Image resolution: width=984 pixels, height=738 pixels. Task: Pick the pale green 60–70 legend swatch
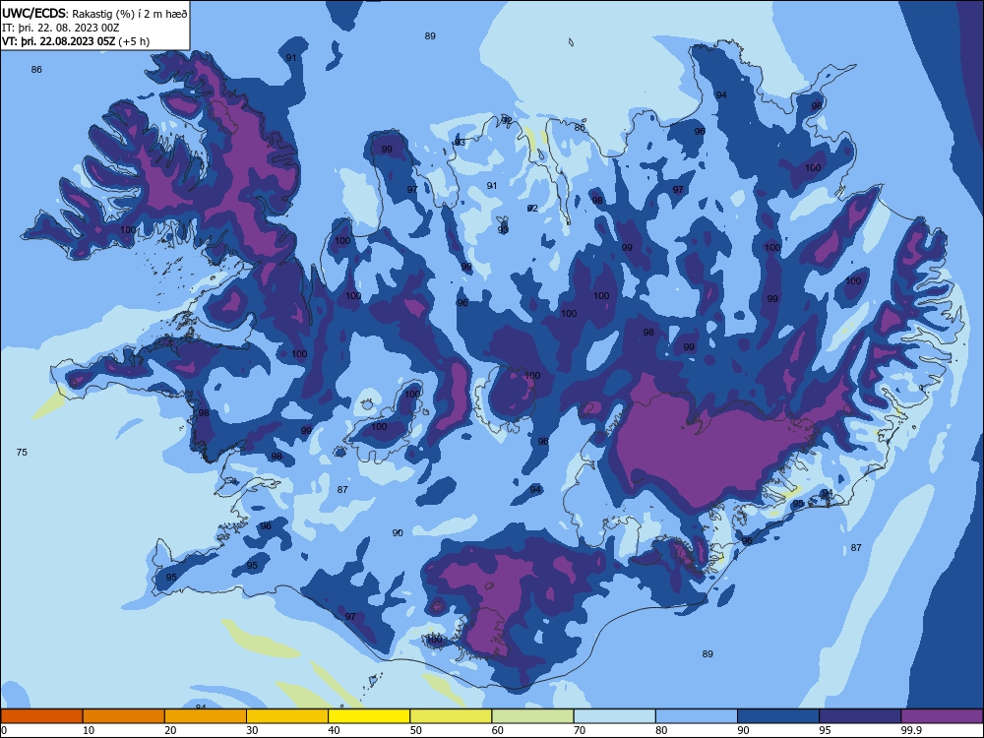click(x=532, y=716)
